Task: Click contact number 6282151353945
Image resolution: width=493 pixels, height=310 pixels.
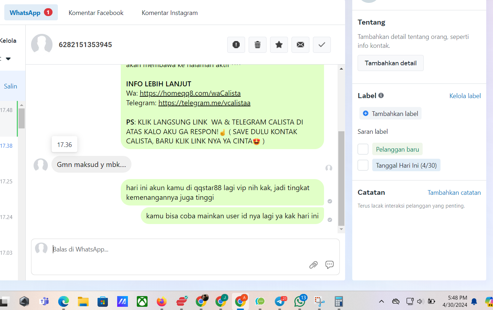Action: [85, 45]
